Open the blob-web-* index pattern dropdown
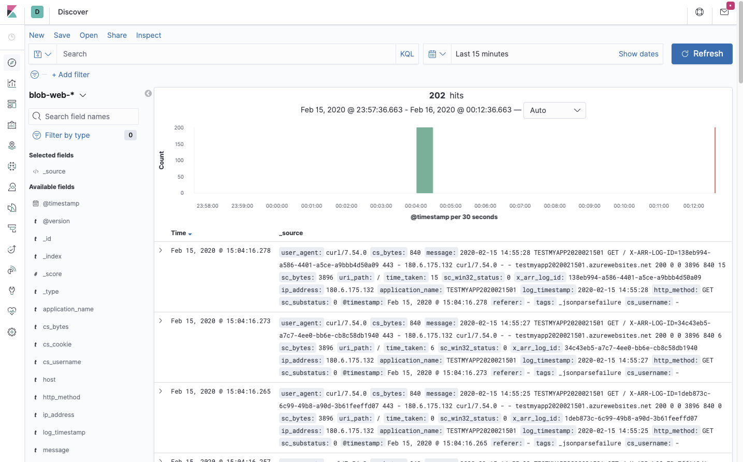743x462 pixels. (57, 95)
